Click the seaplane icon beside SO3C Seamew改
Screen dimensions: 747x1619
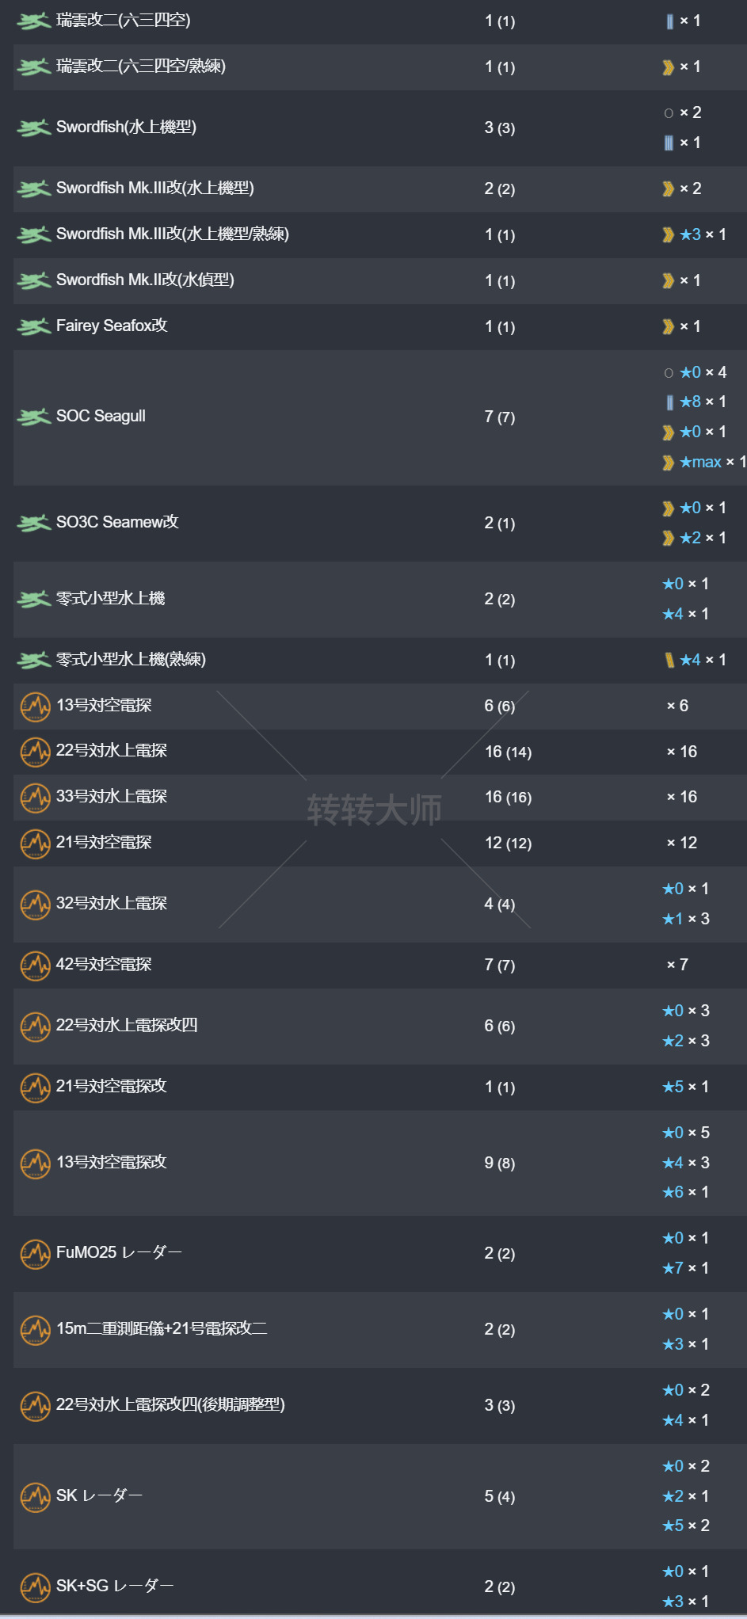click(34, 523)
